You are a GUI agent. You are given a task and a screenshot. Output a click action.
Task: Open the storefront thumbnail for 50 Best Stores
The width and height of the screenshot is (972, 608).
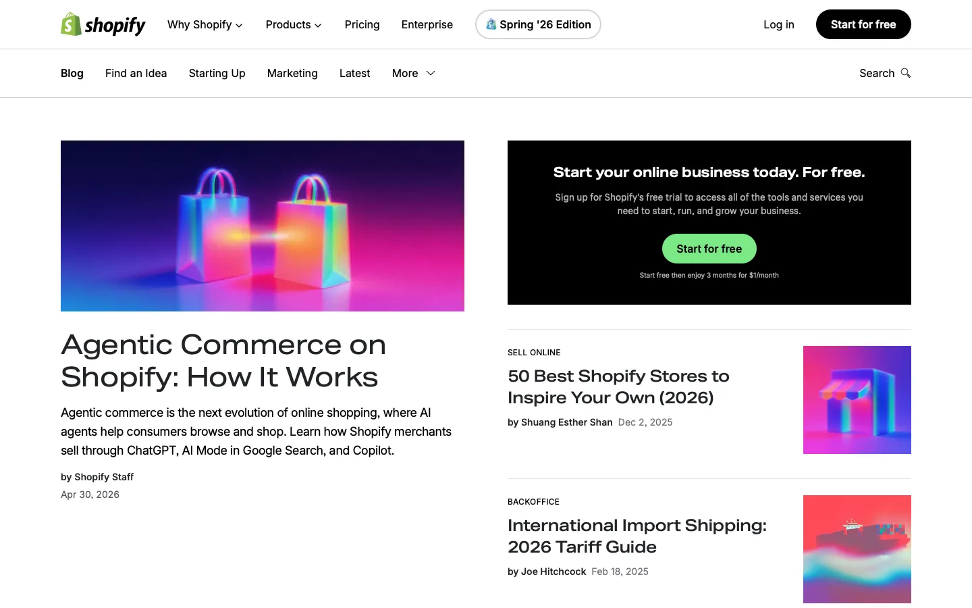click(857, 400)
